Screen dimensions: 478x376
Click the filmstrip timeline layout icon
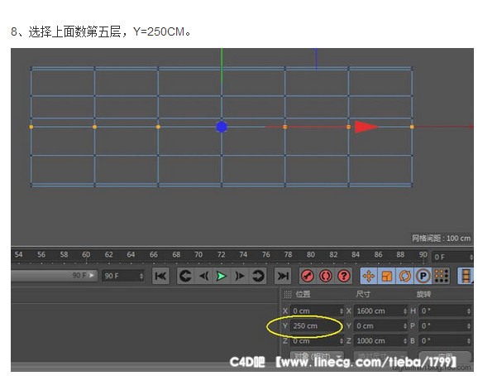tap(466, 276)
